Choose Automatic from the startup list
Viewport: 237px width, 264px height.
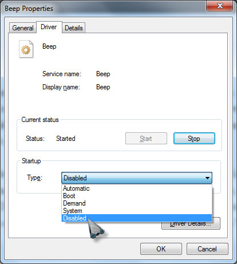(x=137, y=188)
